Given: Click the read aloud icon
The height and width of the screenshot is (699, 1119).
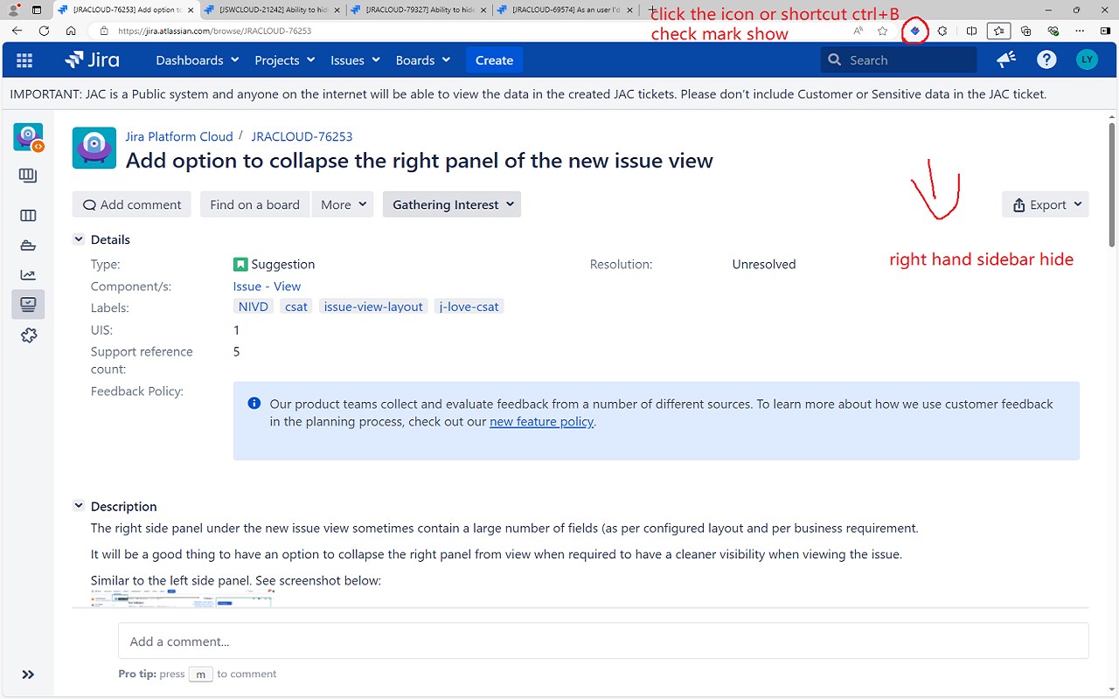Looking at the screenshot, I should pos(858,31).
